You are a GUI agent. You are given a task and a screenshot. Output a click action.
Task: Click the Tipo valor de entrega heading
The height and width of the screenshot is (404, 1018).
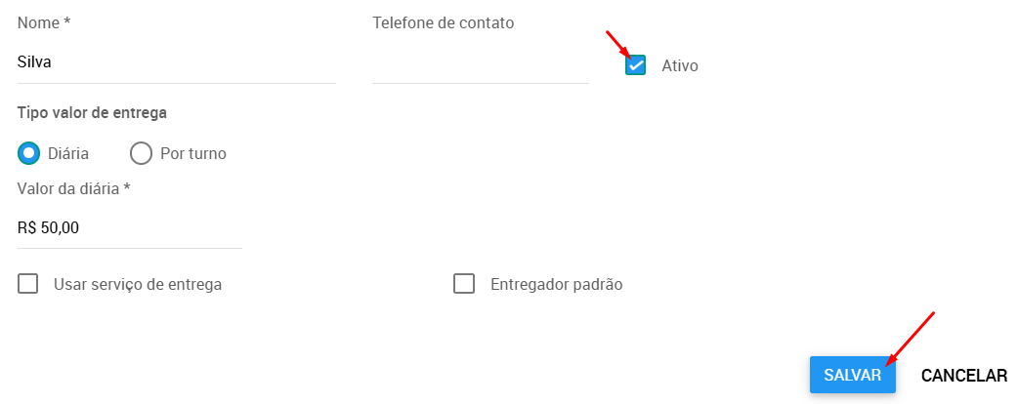click(x=92, y=113)
